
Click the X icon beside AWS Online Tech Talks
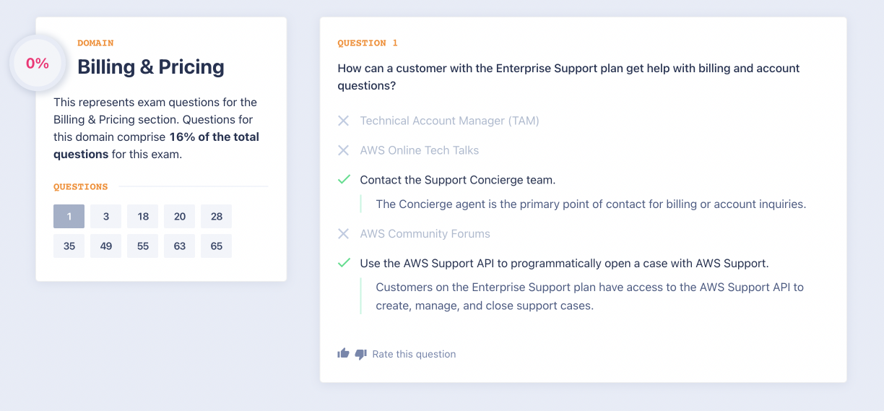[344, 150]
